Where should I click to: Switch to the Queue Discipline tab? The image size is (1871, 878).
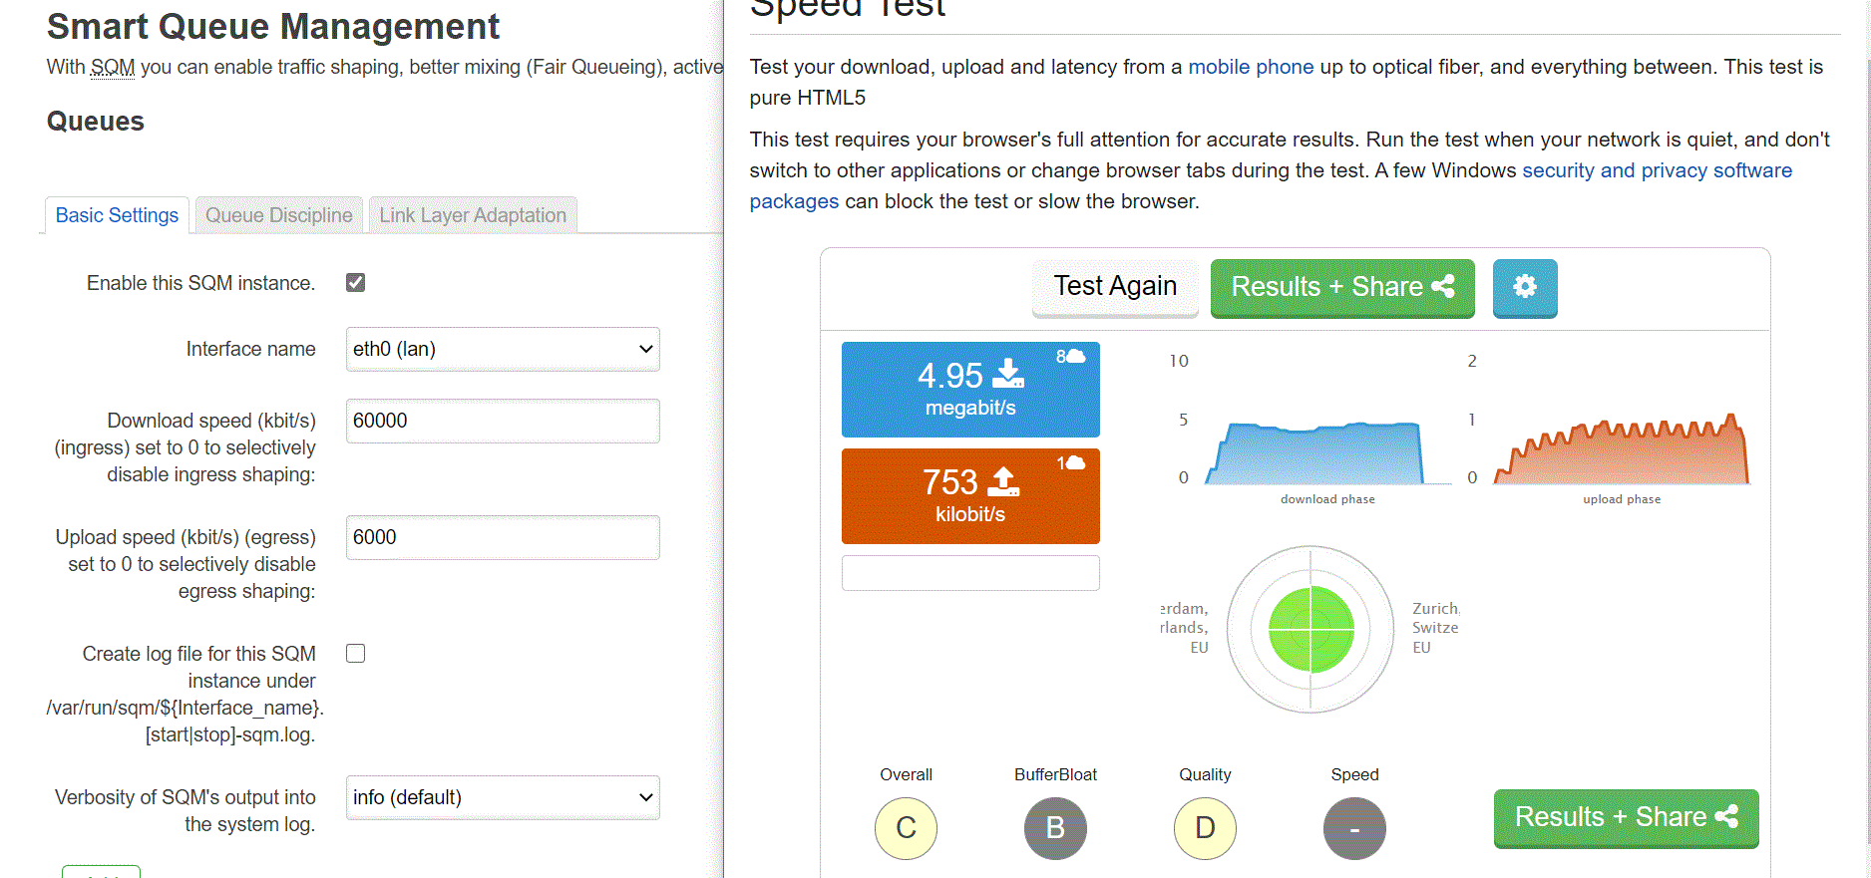279,215
